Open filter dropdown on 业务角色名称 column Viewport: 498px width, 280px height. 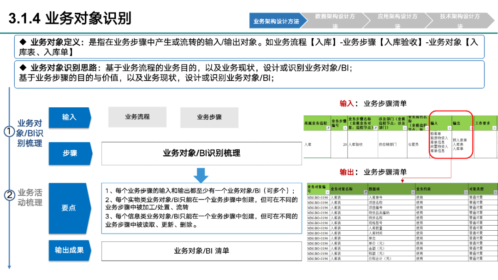(427, 128)
